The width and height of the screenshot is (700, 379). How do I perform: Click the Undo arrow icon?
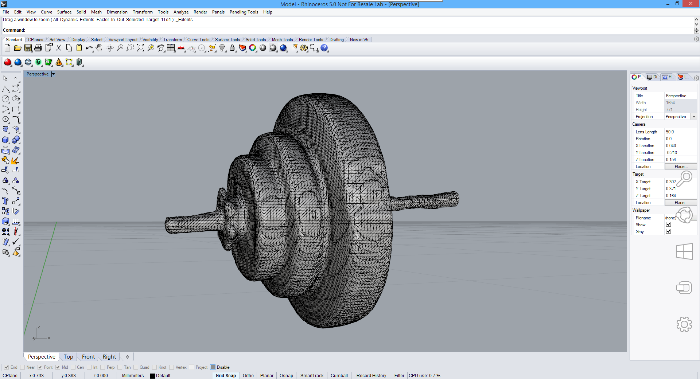coord(89,48)
